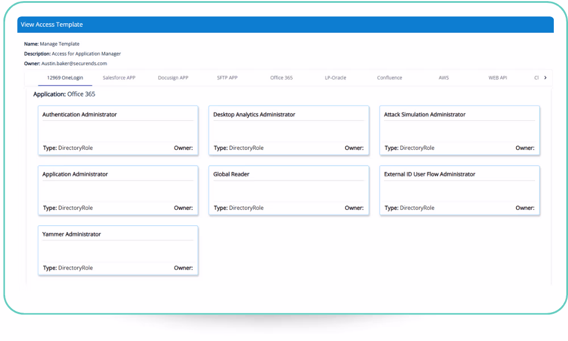Open the WEB API tab
Viewport: 568px width, 341px height.
click(x=498, y=78)
